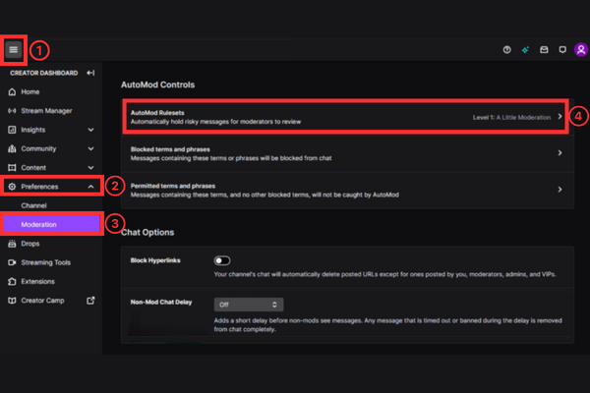Viewport: 590px width, 393px height.
Task: Click 'will not be caught by AutoMod' description
Action: 265,195
